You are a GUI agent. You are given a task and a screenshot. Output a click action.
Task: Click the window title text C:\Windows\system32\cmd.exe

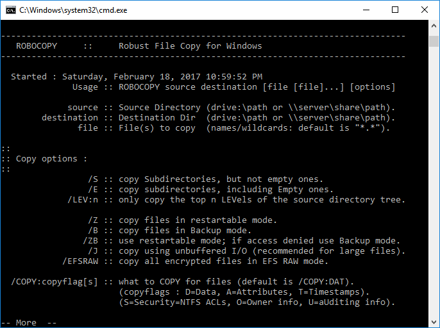(73, 10)
